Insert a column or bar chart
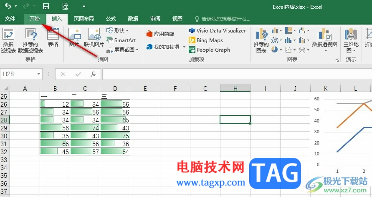Screen dimensions: 372x197 point(276,30)
